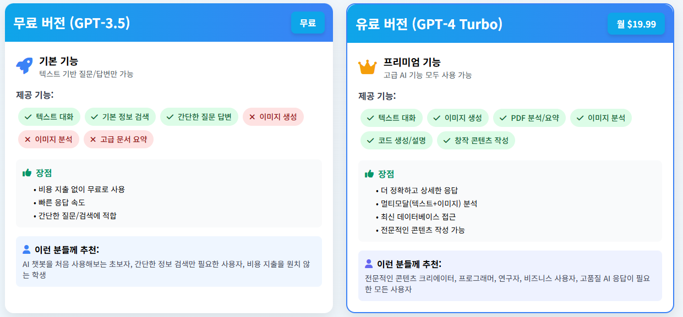Click the free version 제공 기능: label
The height and width of the screenshot is (317, 683).
[35, 95]
